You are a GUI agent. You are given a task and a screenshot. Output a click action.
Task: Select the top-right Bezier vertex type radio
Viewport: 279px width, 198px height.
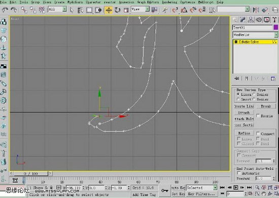click(254, 94)
